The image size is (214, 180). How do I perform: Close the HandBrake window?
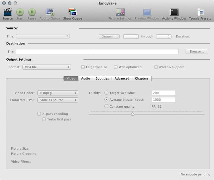tap(4, 3)
